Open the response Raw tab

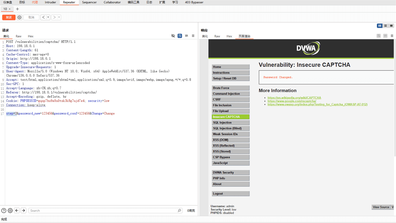point(217,36)
